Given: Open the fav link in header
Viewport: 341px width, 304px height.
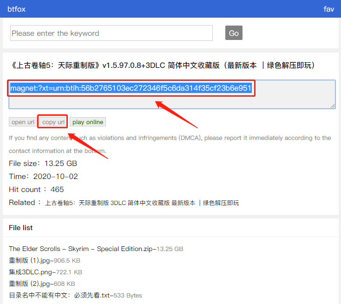Looking at the screenshot, I should pos(328,9).
